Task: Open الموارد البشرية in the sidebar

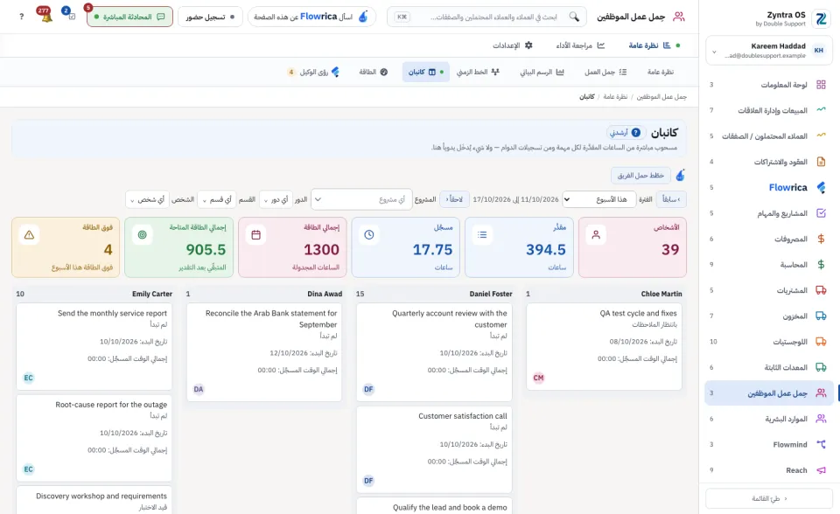Action: [769, 419]
